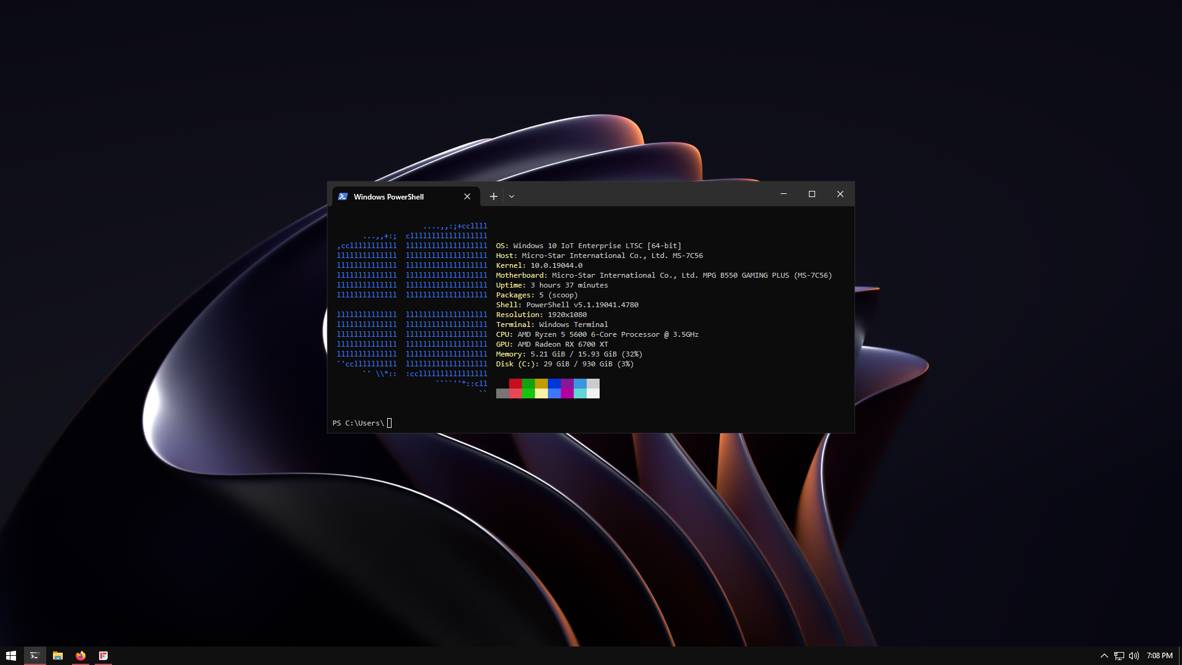Open File Explorer from the taskbar
This screenshot has width=1182, height=665.
[58, 656]
